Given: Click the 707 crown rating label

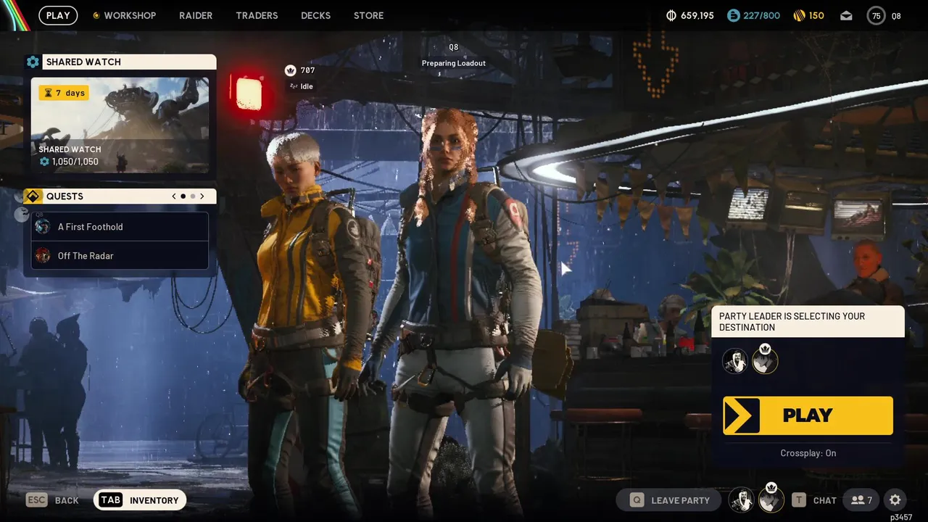Looking at the screenshot, I should point(300,70).
